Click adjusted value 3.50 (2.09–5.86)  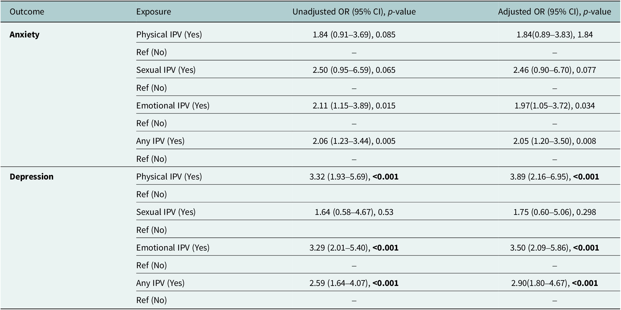[539, 248]
